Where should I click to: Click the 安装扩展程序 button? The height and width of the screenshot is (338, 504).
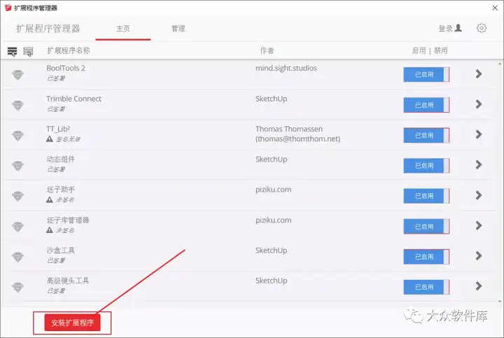tap(72, 323)
